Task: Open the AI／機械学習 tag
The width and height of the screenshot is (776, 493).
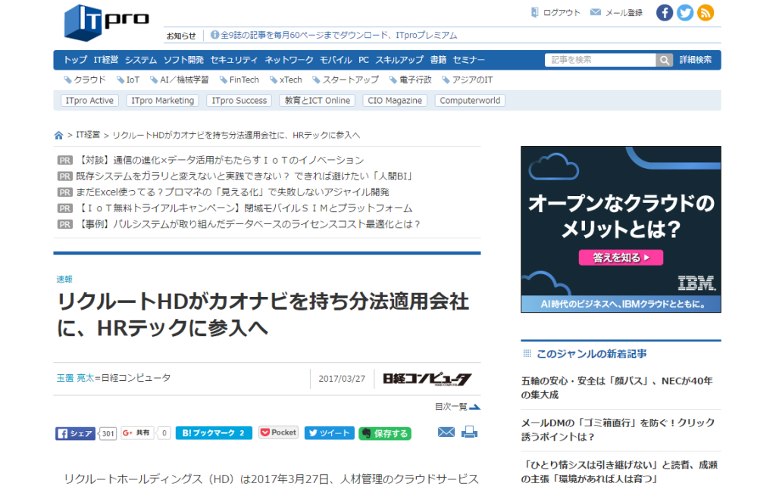Action: coord(180,80)
